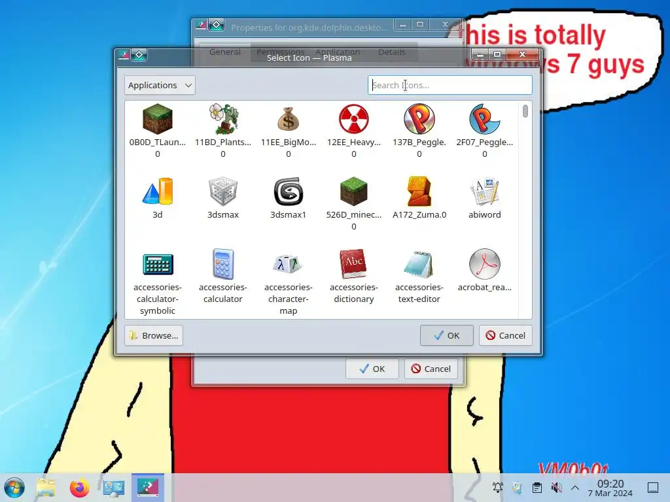The image size is (670, 502).
Task: Pick the 137B_Peggle icon
Action: [419, 119]
